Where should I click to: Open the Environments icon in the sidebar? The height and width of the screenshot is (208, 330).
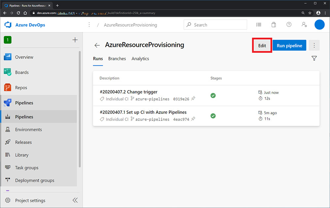click(8, 129)
